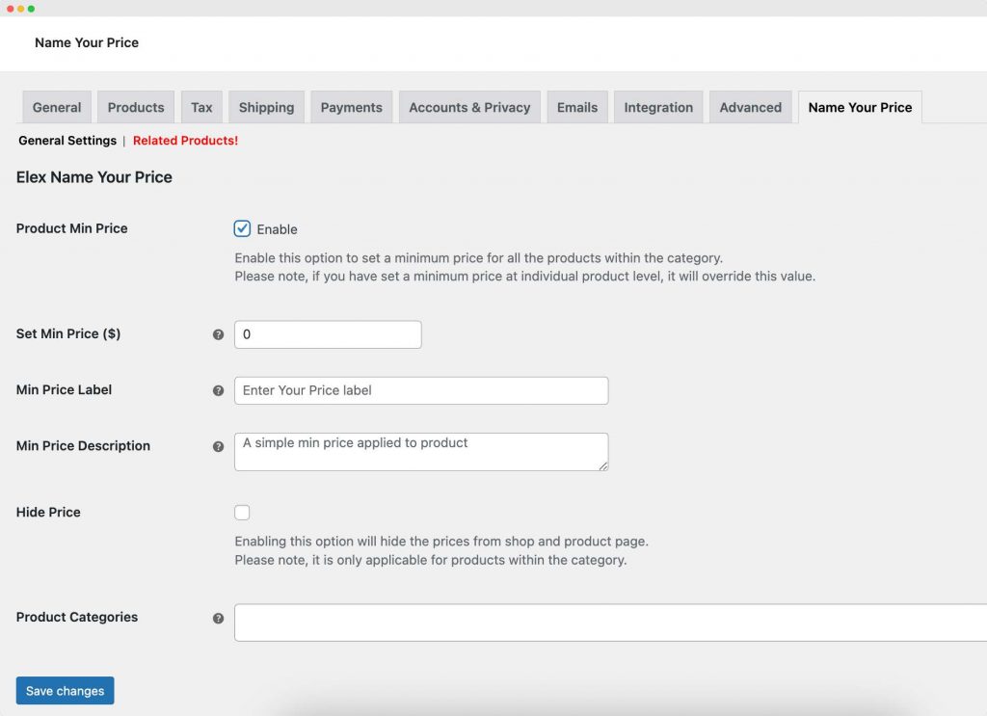Switch to Accounts & Privacy tab
Viewport: 987px width, 716px height.
469,107
